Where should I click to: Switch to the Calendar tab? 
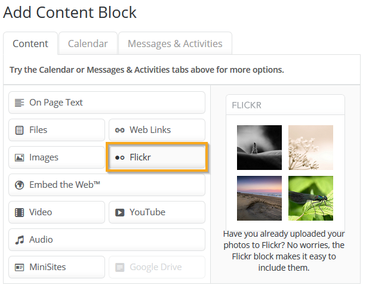pos(88,44)
